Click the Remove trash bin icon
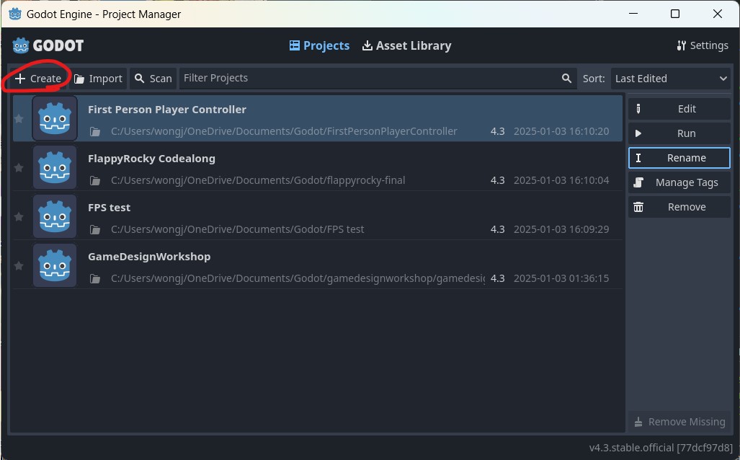This screenshot has height=460, width=740. (638, 207)
